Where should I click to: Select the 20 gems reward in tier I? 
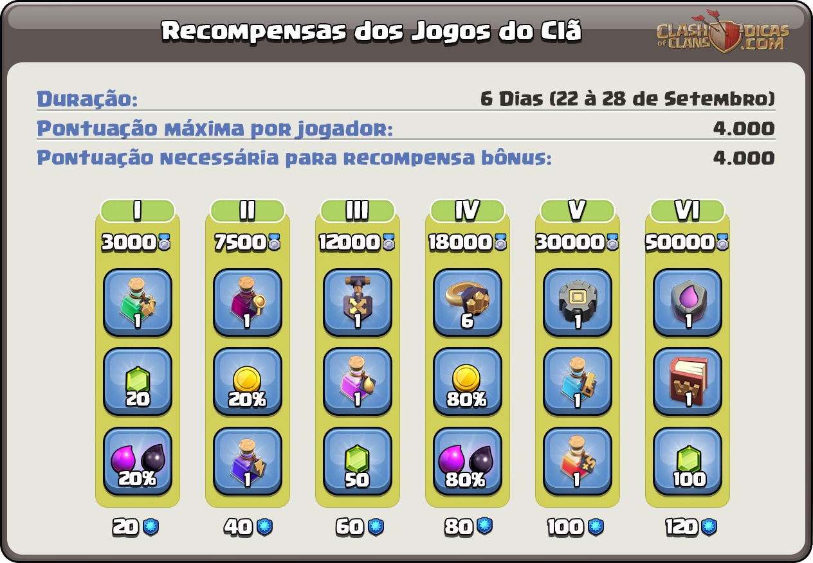click(x=138, y=382)
